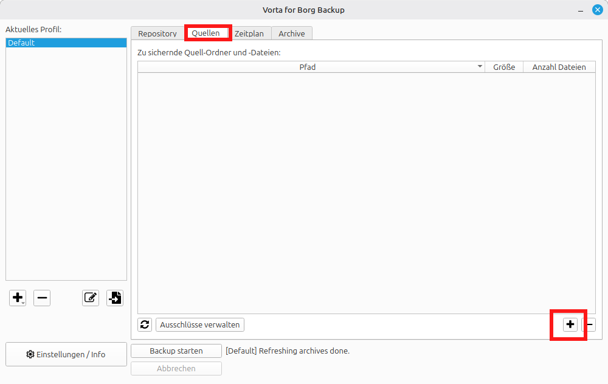Sort sources by Pfad column
This screenshot has height=384, width=608.
[x=311, y=67]
